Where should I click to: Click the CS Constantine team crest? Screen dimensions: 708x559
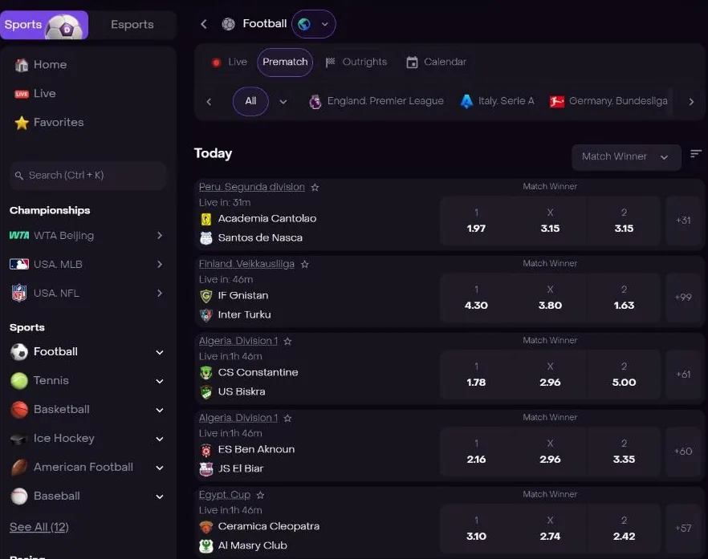[205, 373]
